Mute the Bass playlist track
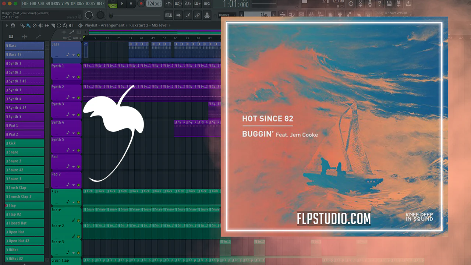 point(78,55)
